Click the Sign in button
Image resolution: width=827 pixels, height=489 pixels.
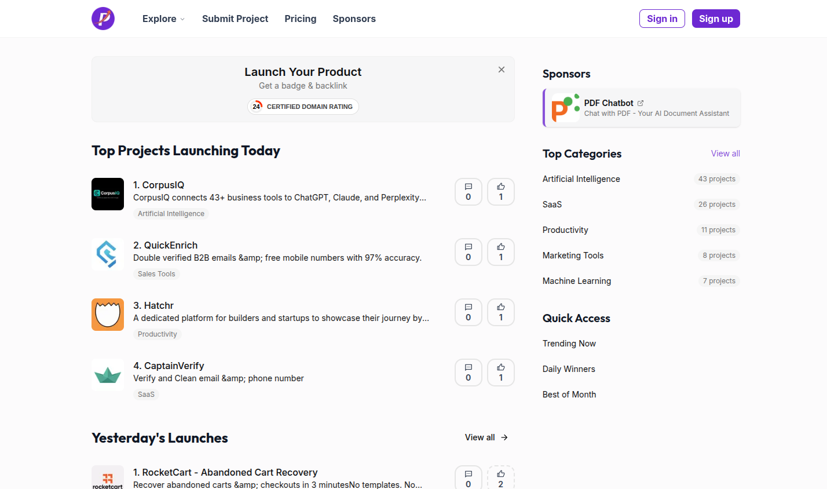[662, 19]
